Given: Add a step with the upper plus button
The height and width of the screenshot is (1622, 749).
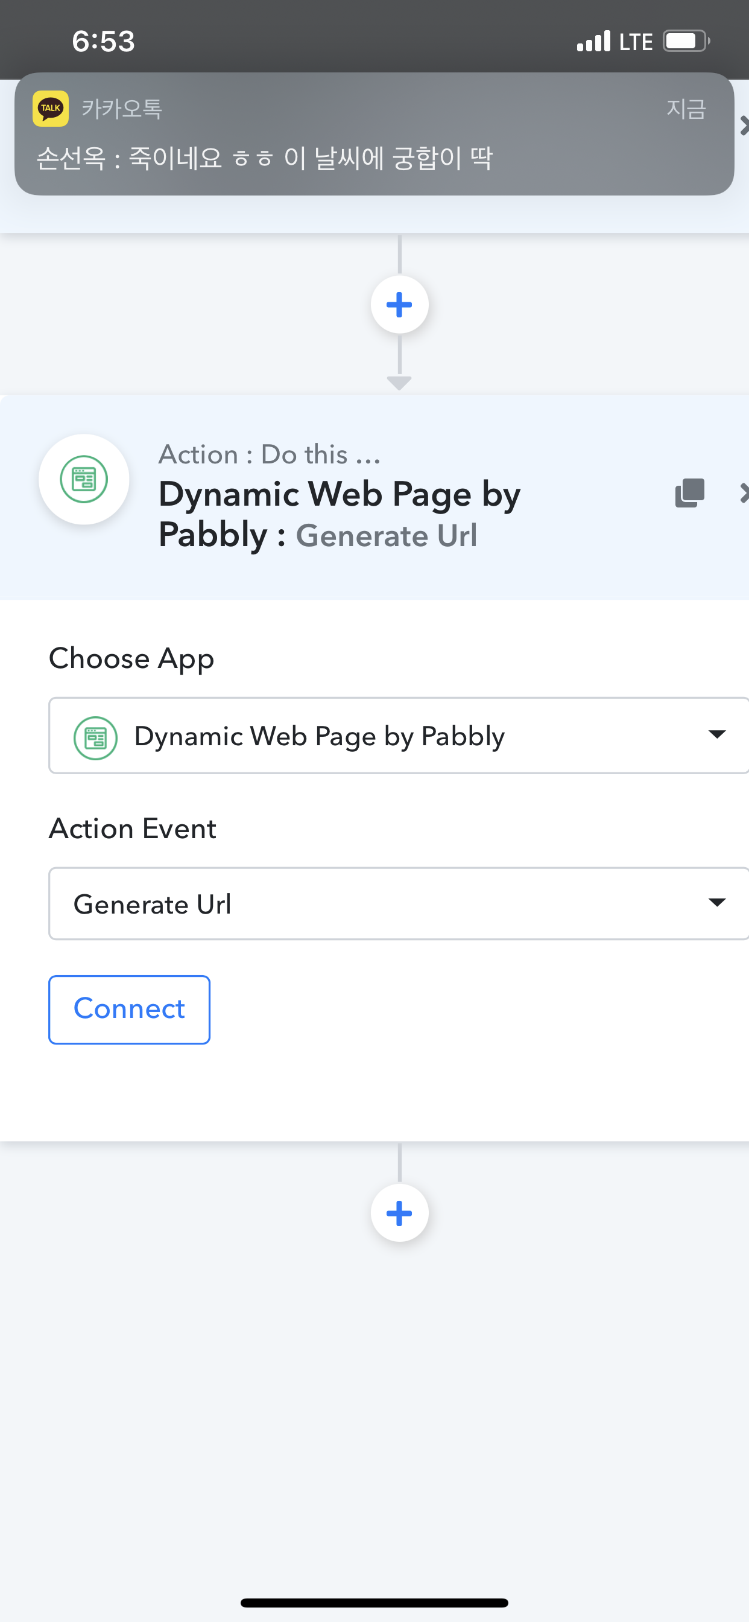Looking at the screenshot, I should [399, 305].
